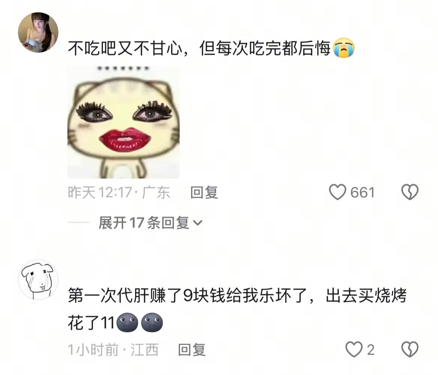Open the first commenter's profile avatar
The height and width of the screenshot is (375, 438).
[38, 33]
